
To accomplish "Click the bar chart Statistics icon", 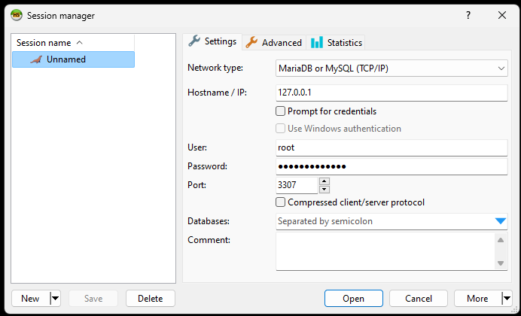I will pos(317,42).
